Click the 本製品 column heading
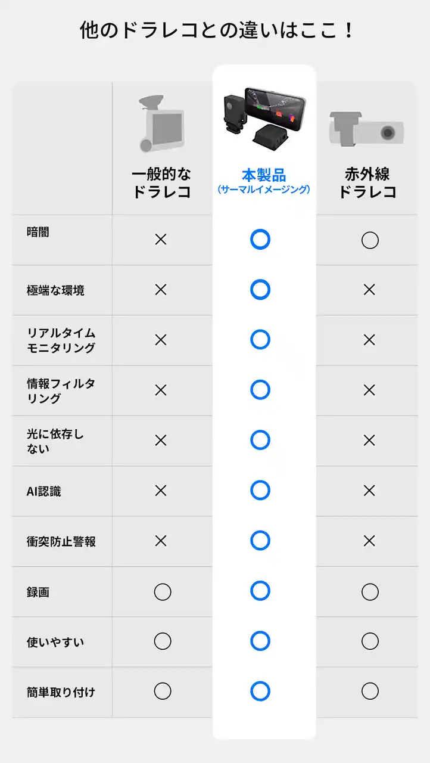The image size is (430, 763). [264, 175]
